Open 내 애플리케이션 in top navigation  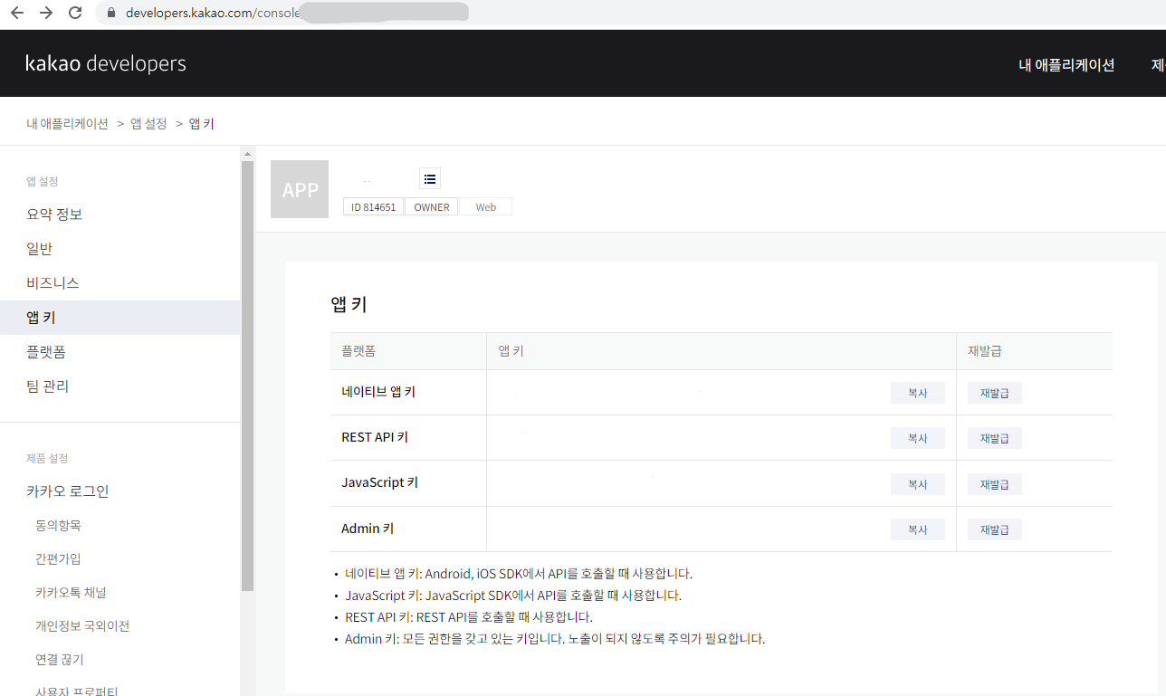(1066, 65)
